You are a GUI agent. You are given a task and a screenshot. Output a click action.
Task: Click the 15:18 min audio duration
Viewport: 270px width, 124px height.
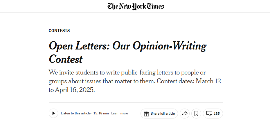pos(101,113)
